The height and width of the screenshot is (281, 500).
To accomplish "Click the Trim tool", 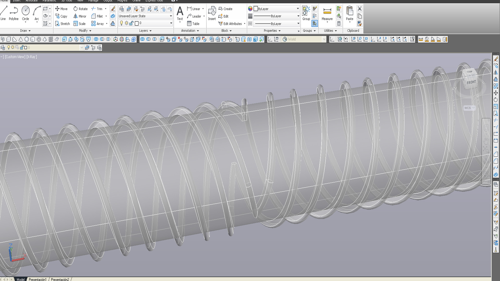I will (97, 9).
